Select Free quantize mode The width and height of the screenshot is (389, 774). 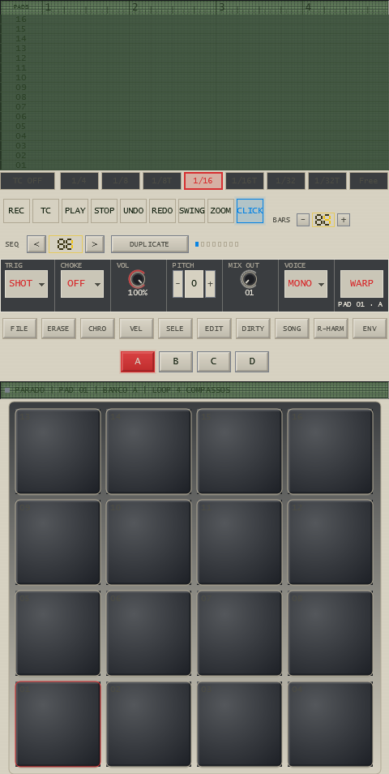[368, 181]
